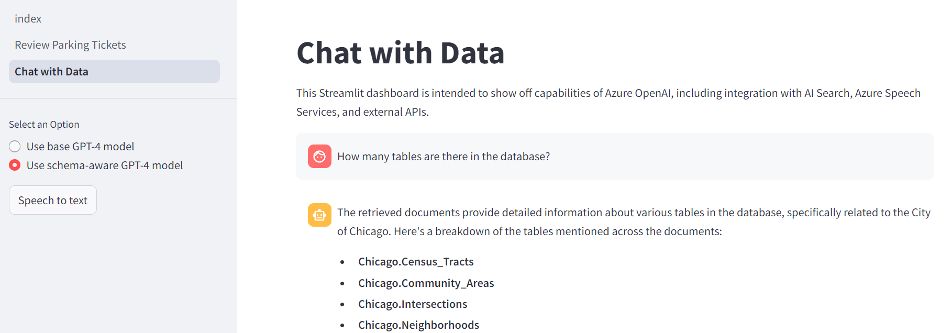This screenshot has width=952, height=333.
Task: Click the Streamlit dashboard description paragraph
Action: [x=607, y=102]
